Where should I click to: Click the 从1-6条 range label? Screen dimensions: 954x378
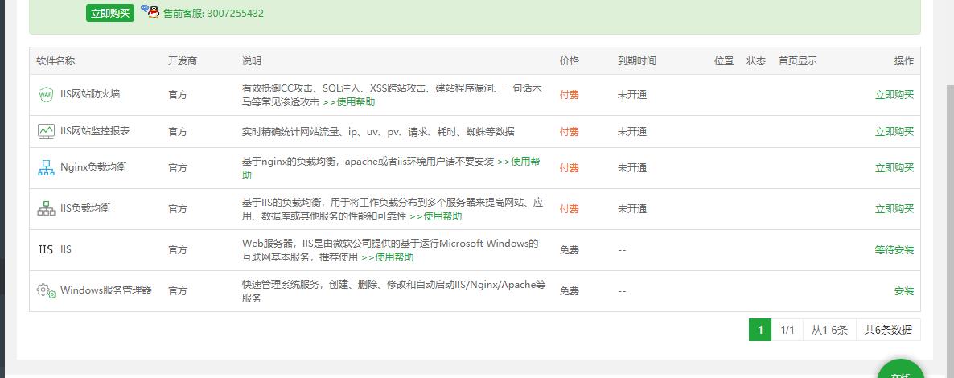(829, 330)
